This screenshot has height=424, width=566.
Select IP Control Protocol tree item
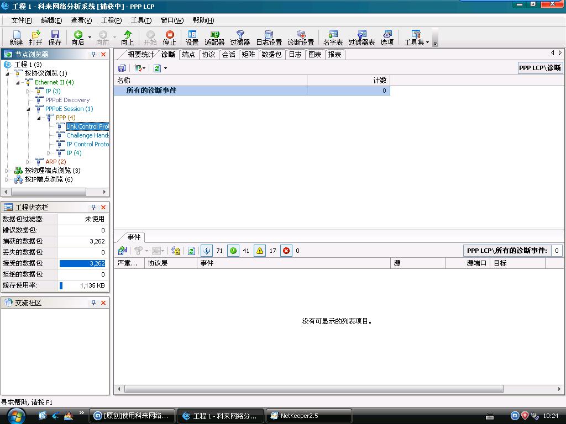tap(87, 144)
